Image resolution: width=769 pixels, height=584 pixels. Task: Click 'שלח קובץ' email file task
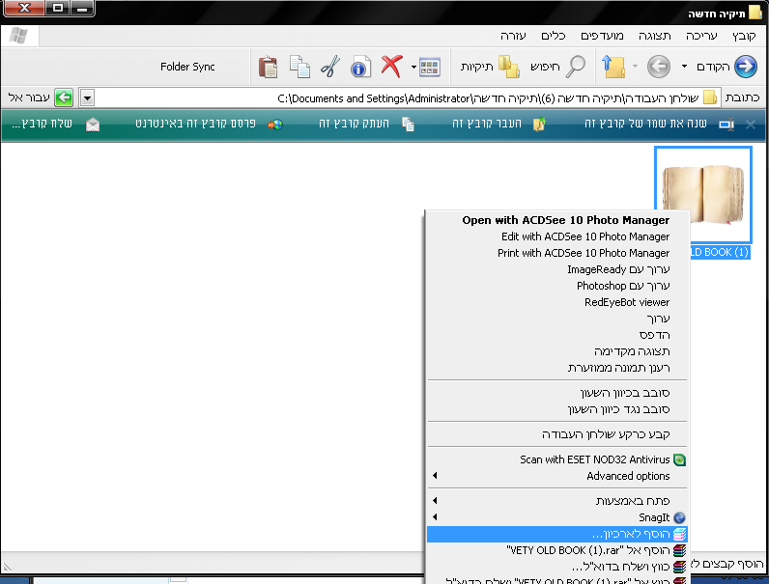point(55,124)
